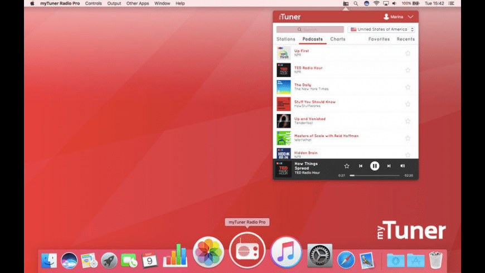
Task: Click the volume speaker in player bar
Action: pyautogui.click(x=402, y=166)
